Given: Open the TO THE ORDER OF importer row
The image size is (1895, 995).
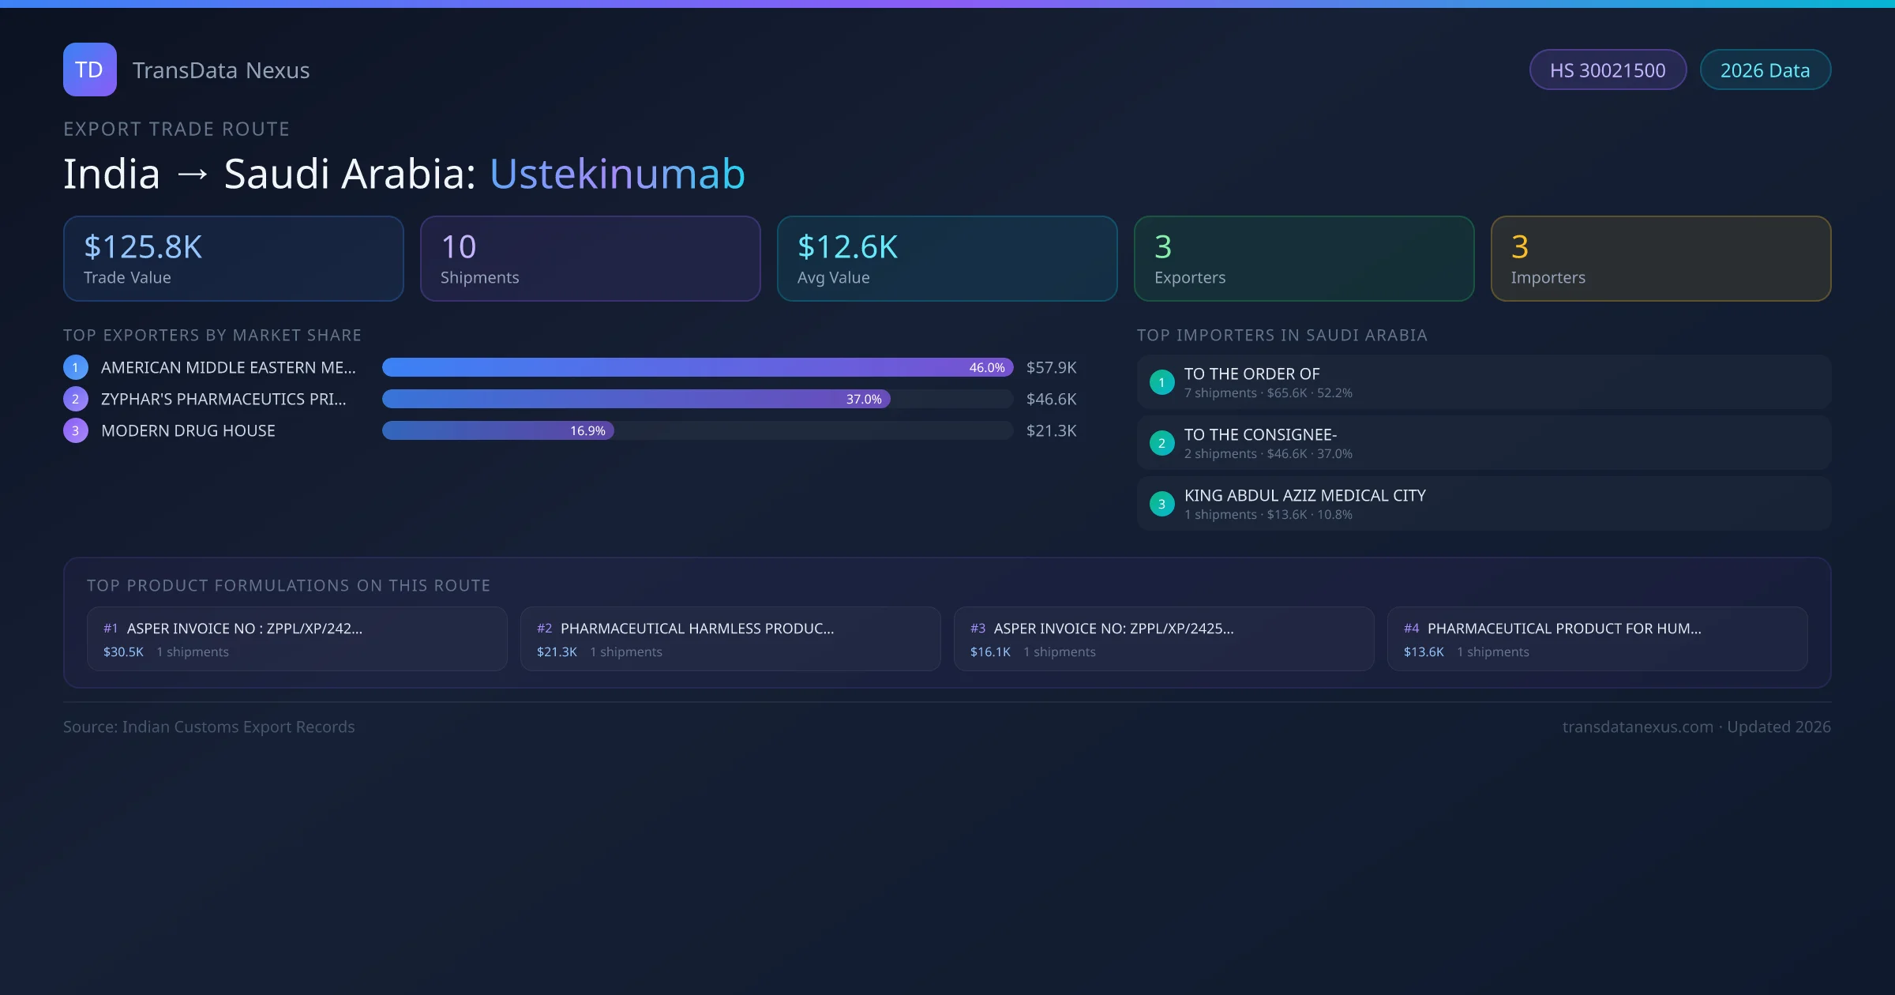Looking at the screenshot, I should tap(1483, 382).
